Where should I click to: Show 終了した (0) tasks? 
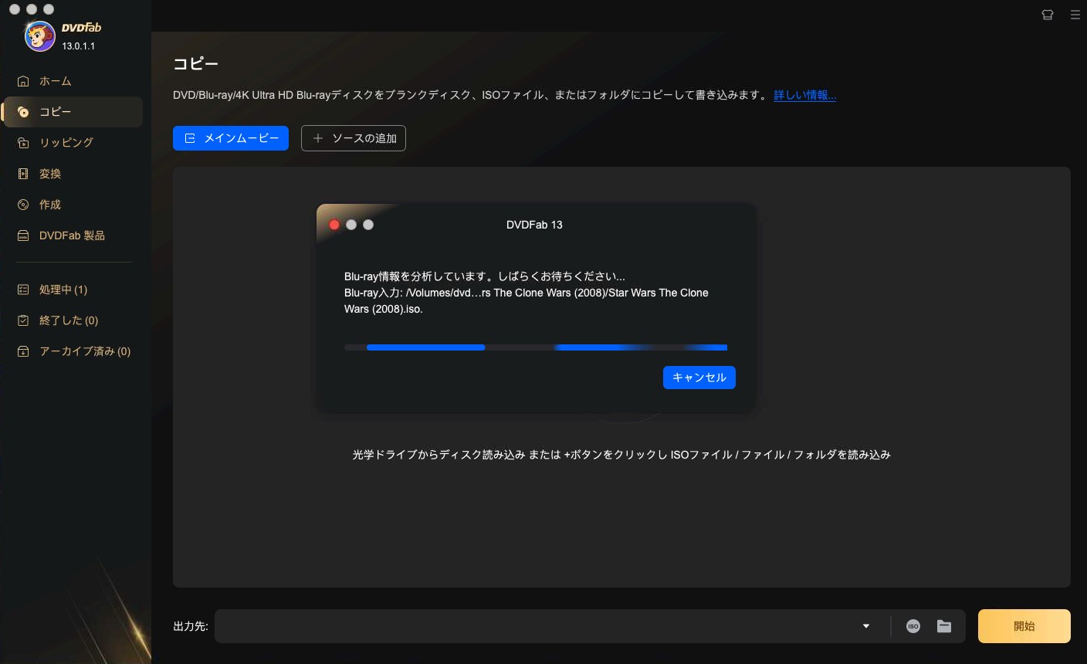click(73, 320)
